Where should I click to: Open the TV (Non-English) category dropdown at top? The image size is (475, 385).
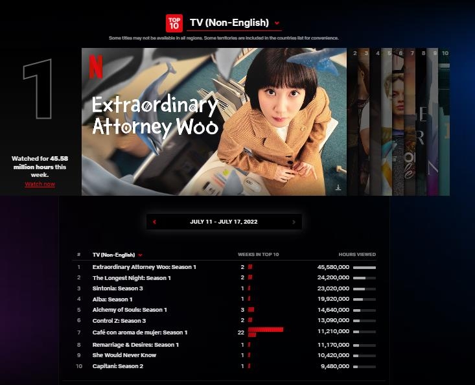(x=235, y=23)
